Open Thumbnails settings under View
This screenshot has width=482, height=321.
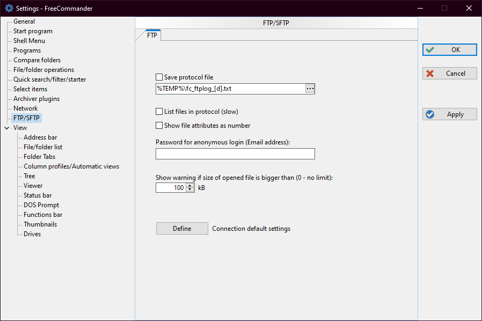pos(40,224)
